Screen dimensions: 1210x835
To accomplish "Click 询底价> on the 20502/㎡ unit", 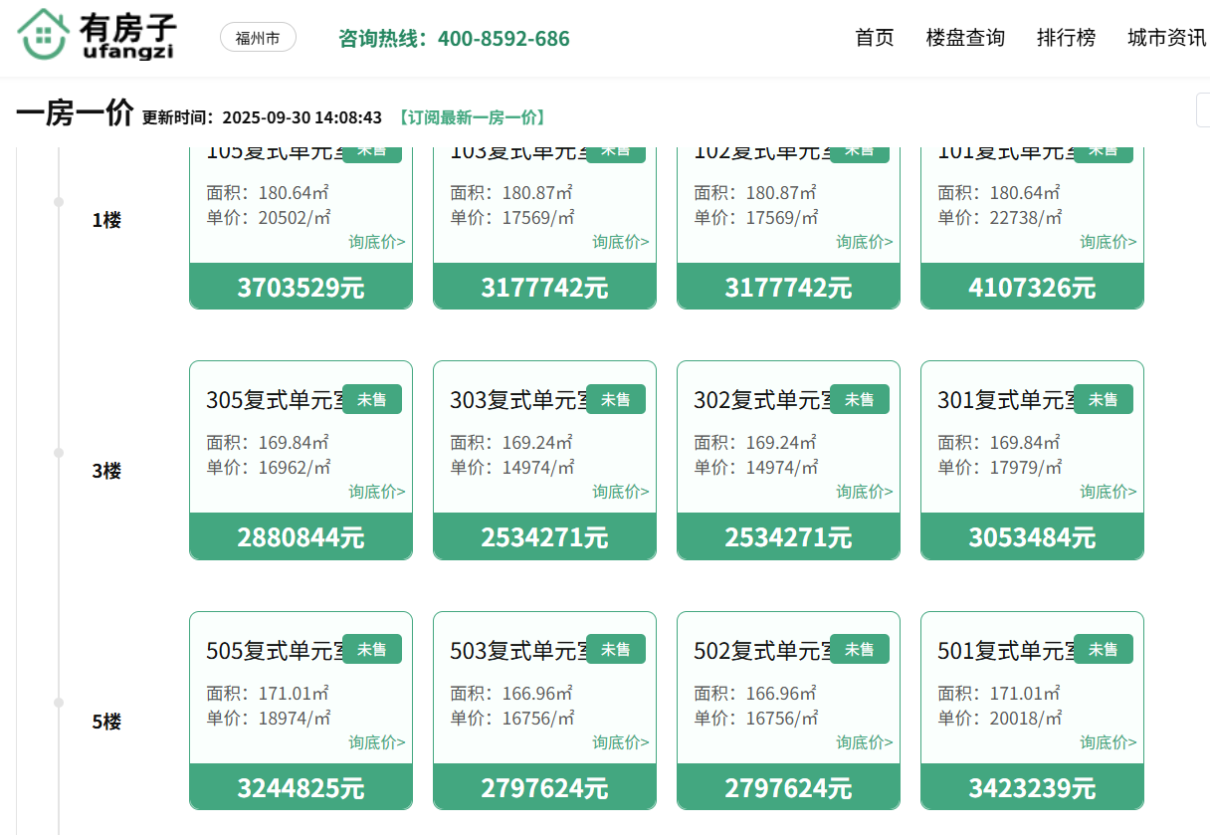I will click(x=376, y=242).
